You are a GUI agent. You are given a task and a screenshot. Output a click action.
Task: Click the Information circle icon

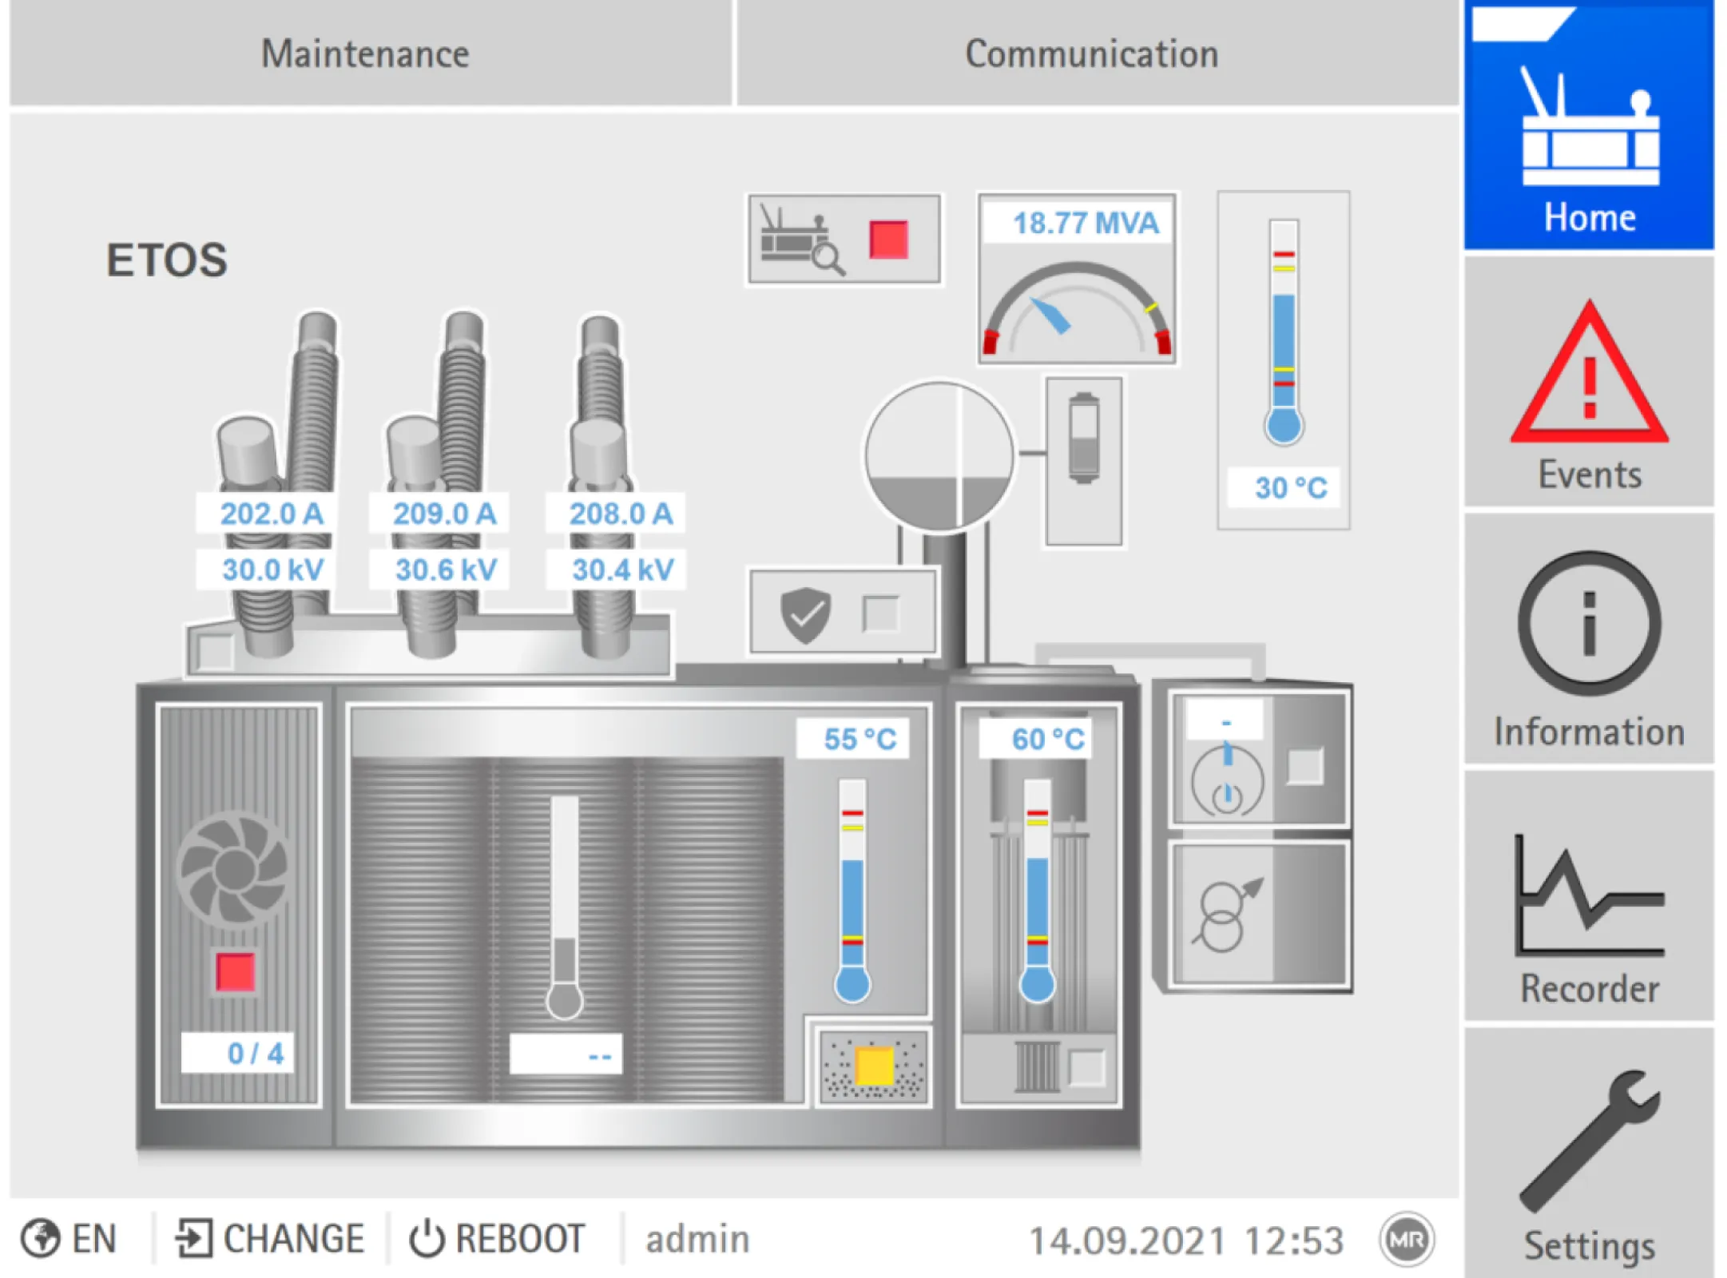(x=1588, y=625)
